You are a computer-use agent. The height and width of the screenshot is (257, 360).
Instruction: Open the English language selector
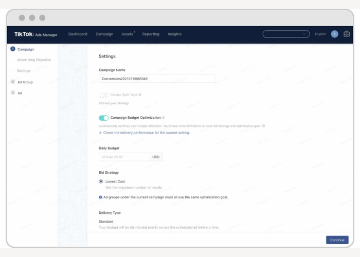(320, 34)
